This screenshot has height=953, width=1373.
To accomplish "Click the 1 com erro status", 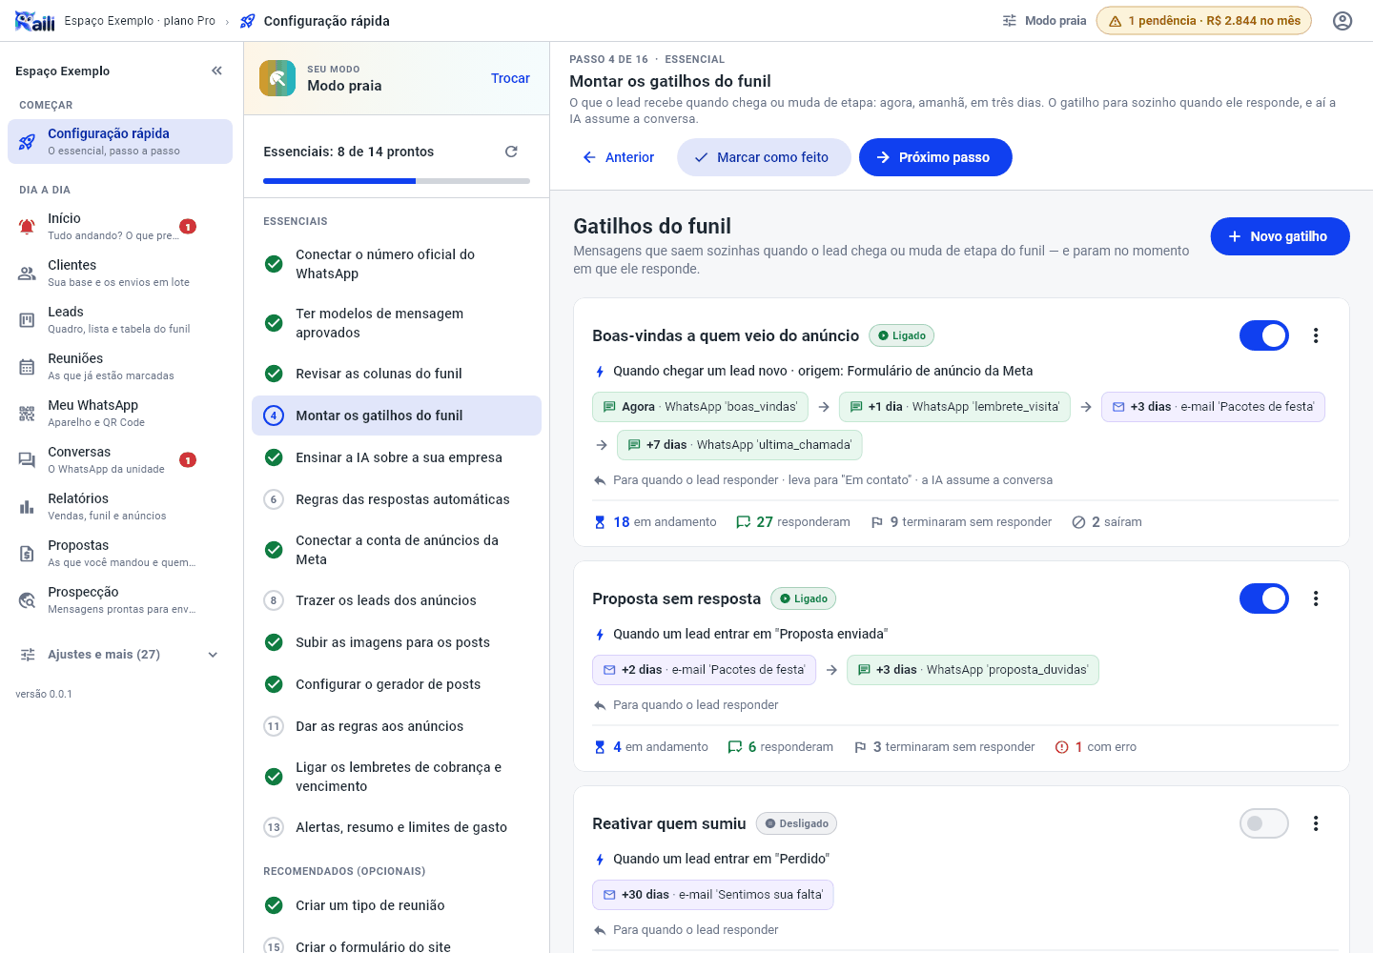I will click(x=1096, y=747).
